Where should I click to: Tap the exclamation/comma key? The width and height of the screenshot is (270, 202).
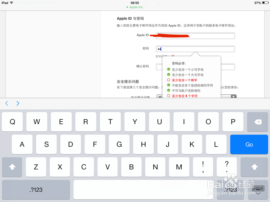tap(203, 167)
